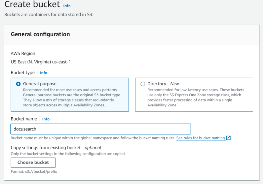This screenshot has height=184, width=263.
Task: Click the Format: s3://bucket/prefix hint
Action: [34, 172]
